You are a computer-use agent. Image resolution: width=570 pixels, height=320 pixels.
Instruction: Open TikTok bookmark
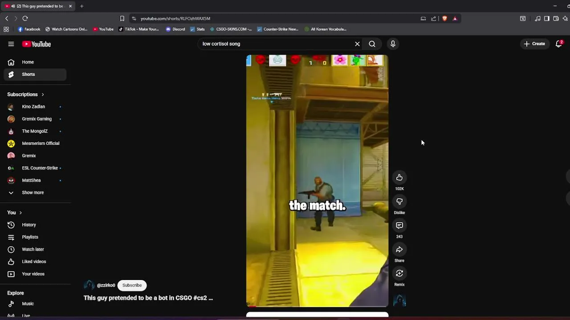coord(138,29)
